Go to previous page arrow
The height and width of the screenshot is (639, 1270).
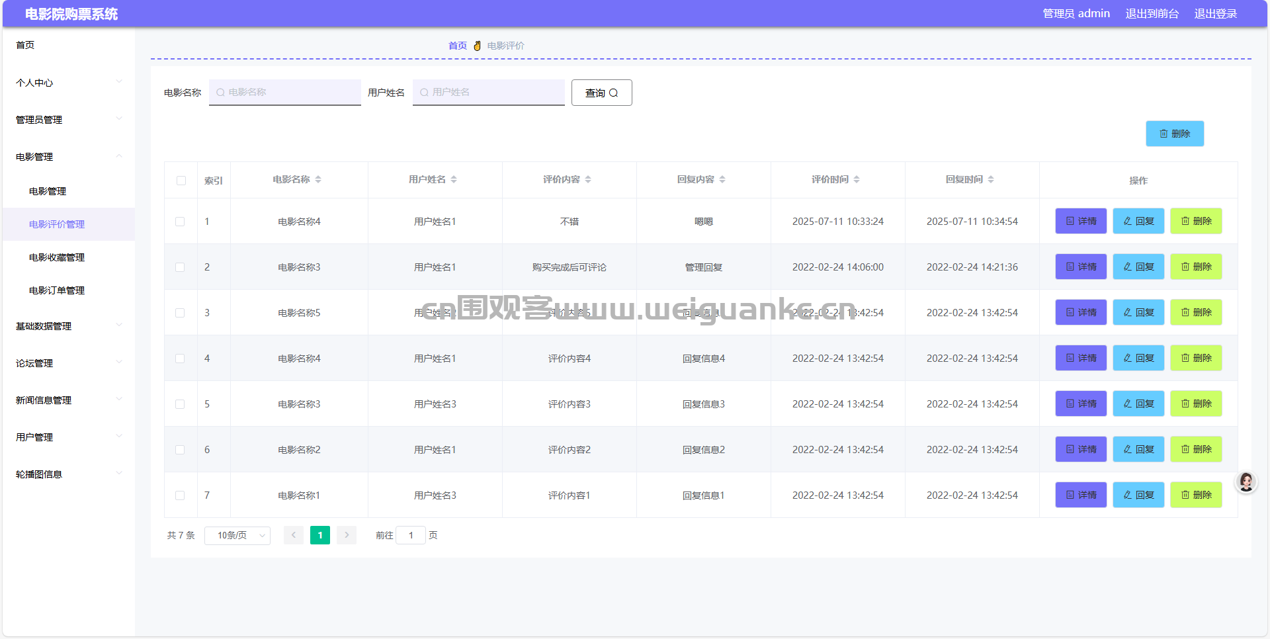(x=294, y=535)
